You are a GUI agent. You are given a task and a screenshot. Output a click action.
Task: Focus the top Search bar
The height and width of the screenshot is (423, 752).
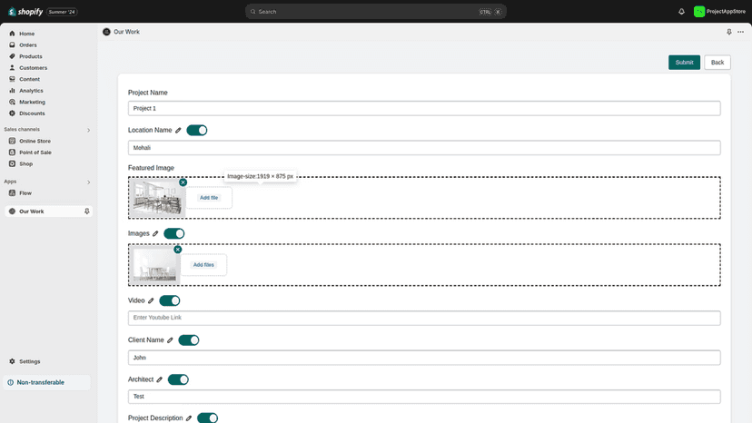376,12
